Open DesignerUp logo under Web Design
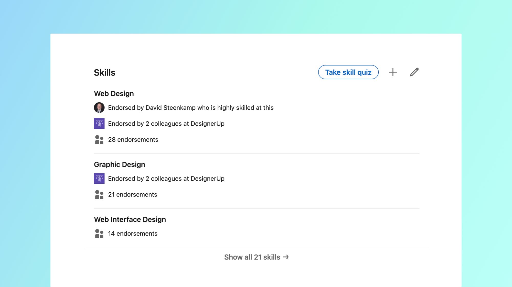This screenshot has width=512, height=287. coord(99,124)
